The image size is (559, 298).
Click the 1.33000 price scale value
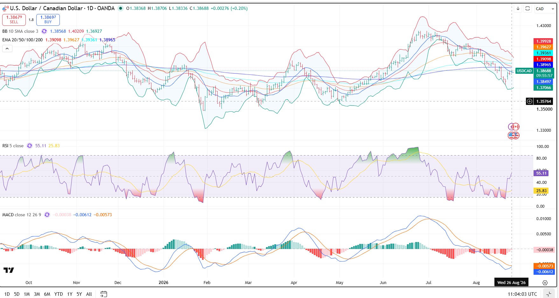point(544,130)
